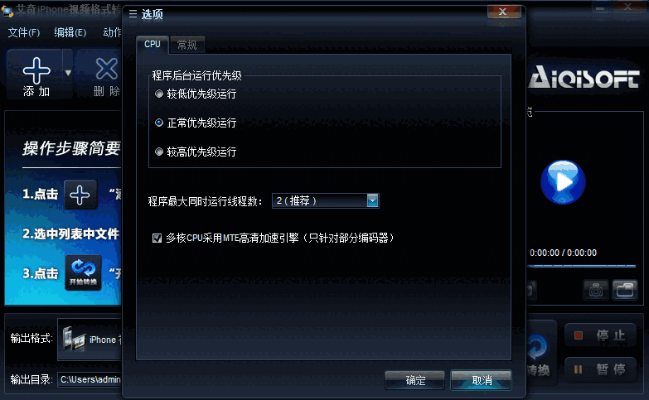The height and width of the screenshot is (400, 649).
Task: Click the 取消 button
Action: [482, 380]
